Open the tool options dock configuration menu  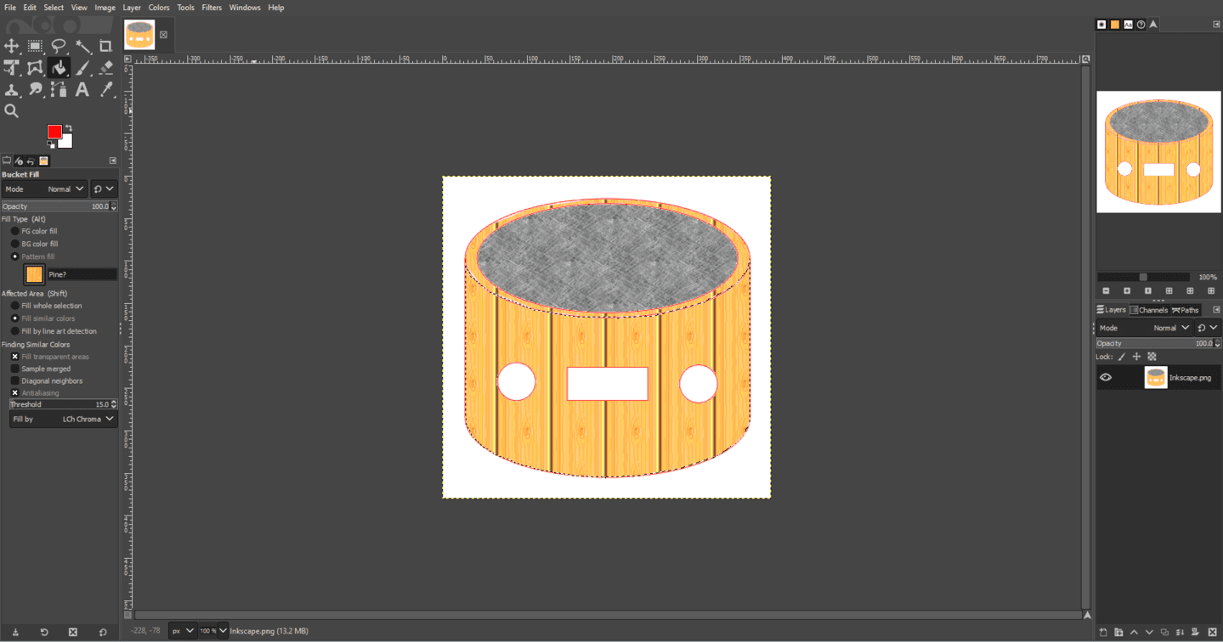coord(113,160)
